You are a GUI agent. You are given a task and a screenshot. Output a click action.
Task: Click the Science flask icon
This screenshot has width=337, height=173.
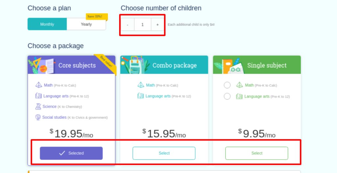pyautogui.click(x=38, y=107)
